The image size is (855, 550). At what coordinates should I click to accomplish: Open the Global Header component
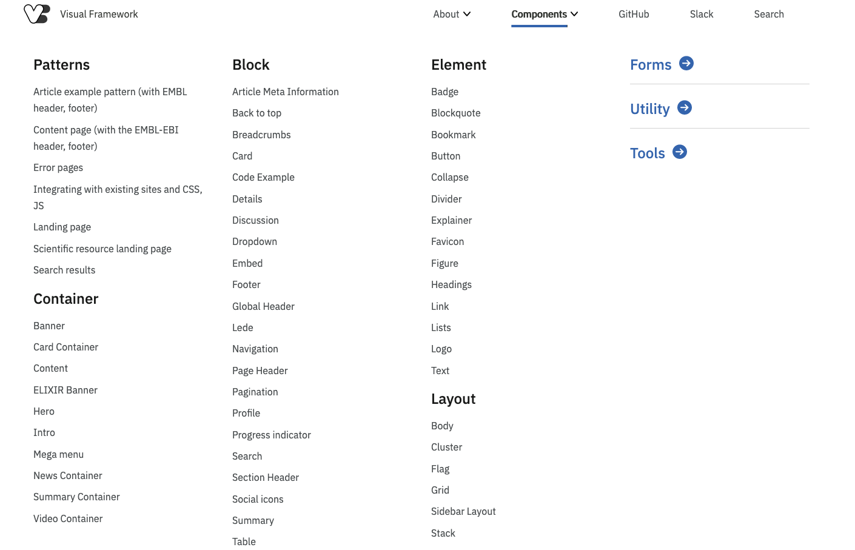263,306
